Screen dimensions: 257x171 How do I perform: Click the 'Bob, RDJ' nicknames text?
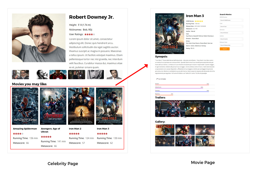88,29
